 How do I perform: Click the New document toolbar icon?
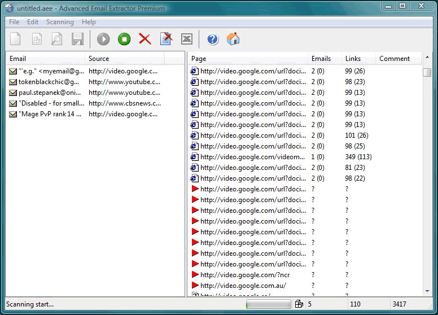(15, 39)
